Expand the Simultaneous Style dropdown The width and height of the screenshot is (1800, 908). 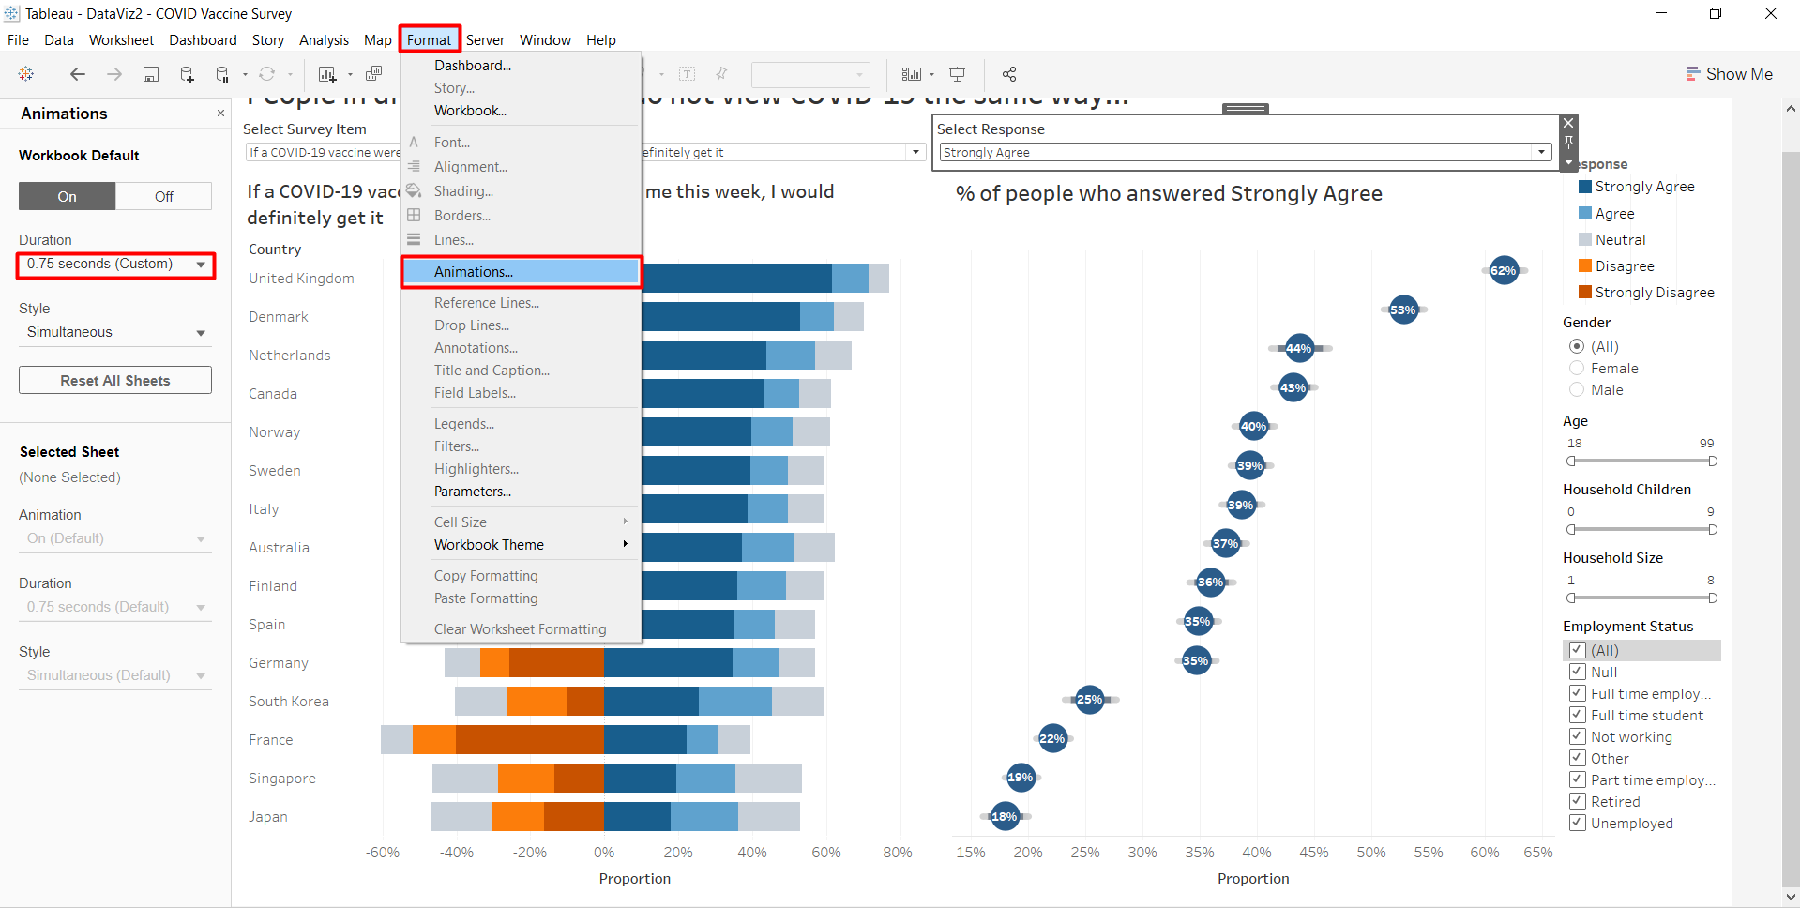tap(115, 333)
